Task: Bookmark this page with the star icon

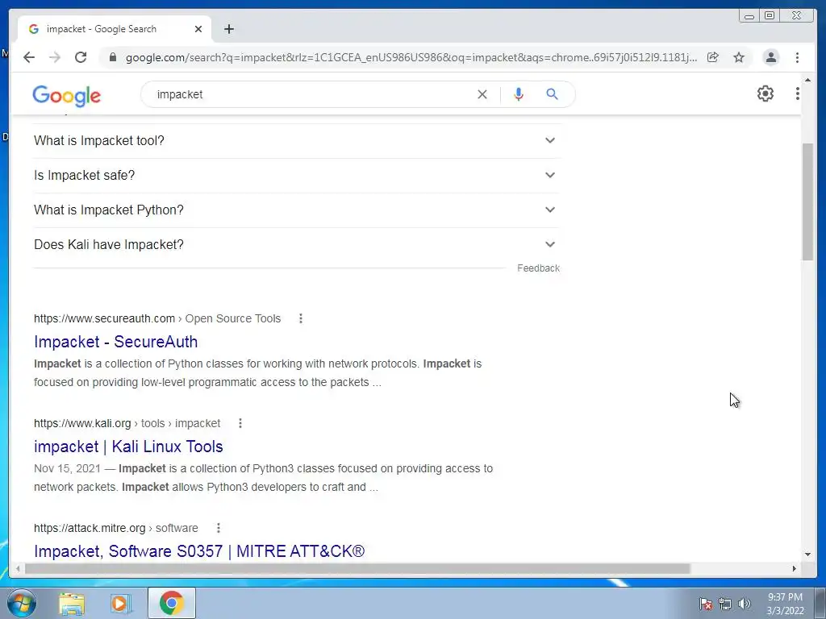Action: pos(739,57)
